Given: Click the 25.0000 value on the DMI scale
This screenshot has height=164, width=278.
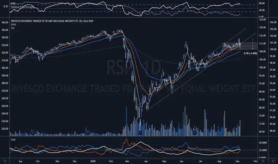Looking at the screenshot, I should 263,150.
